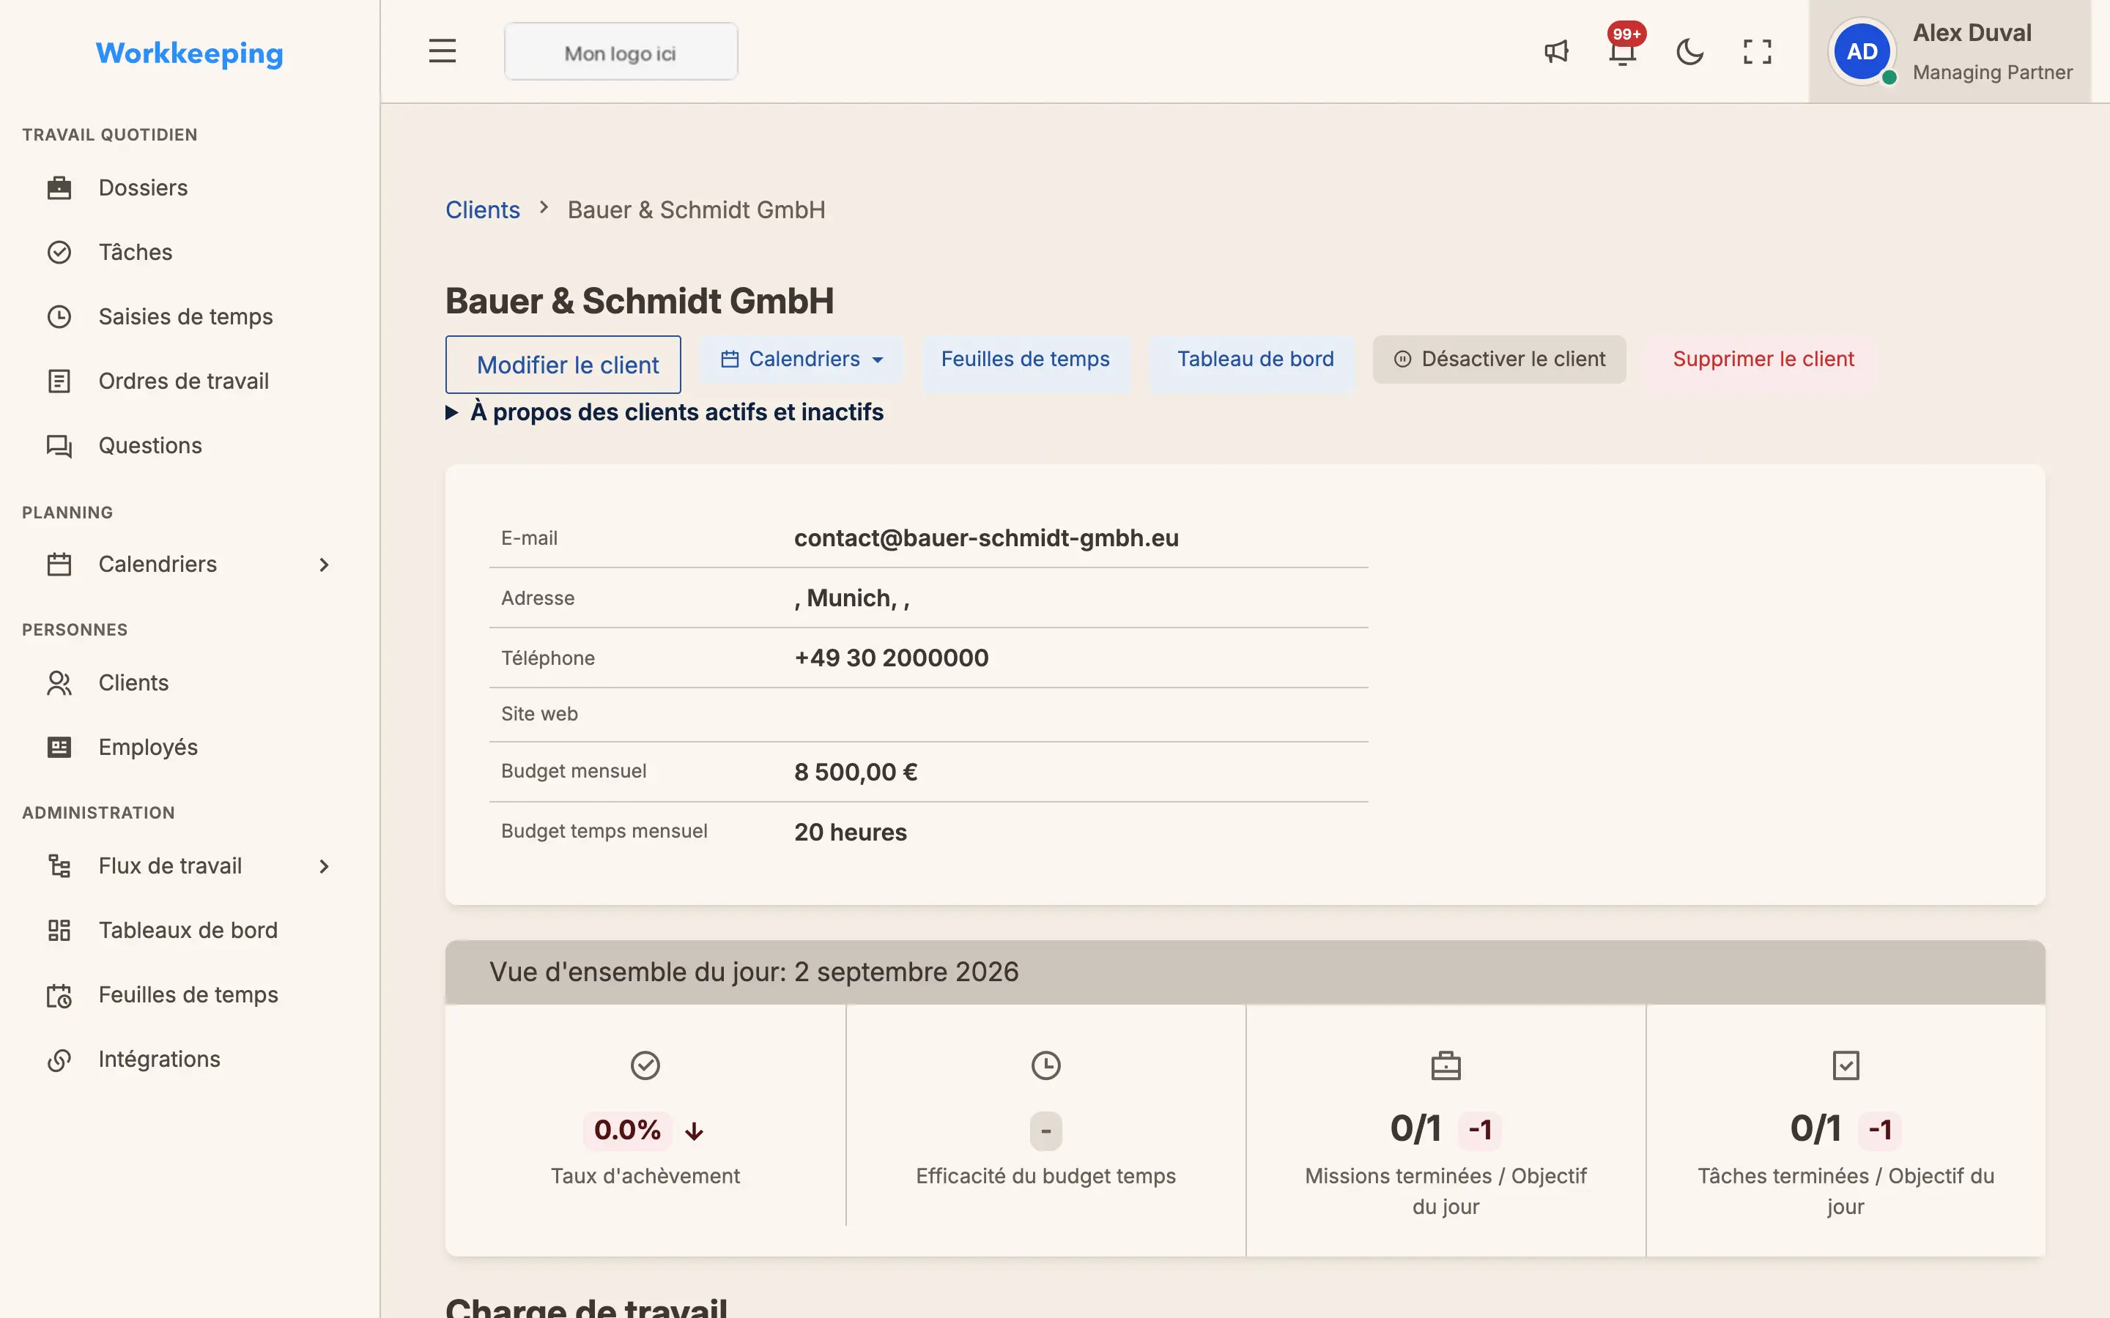Expand À propos des clients actifs et inactifs
Image resolution: width=2110 pixels, height=1318 pixels.
pos(665,412)
